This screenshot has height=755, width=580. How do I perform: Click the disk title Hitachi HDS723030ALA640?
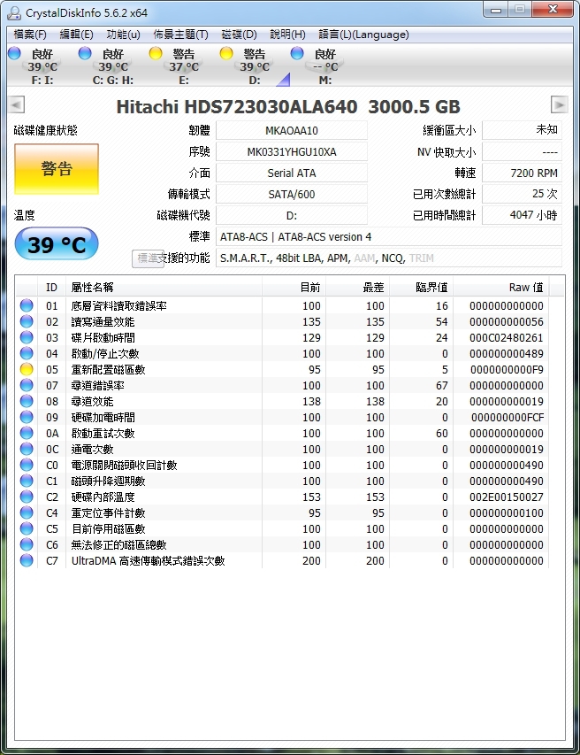[x=237, y=106]
